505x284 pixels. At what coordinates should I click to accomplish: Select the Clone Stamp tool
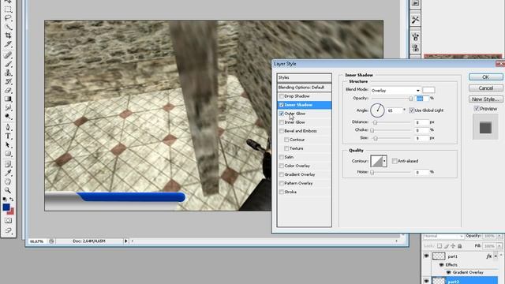coord(8,73)
